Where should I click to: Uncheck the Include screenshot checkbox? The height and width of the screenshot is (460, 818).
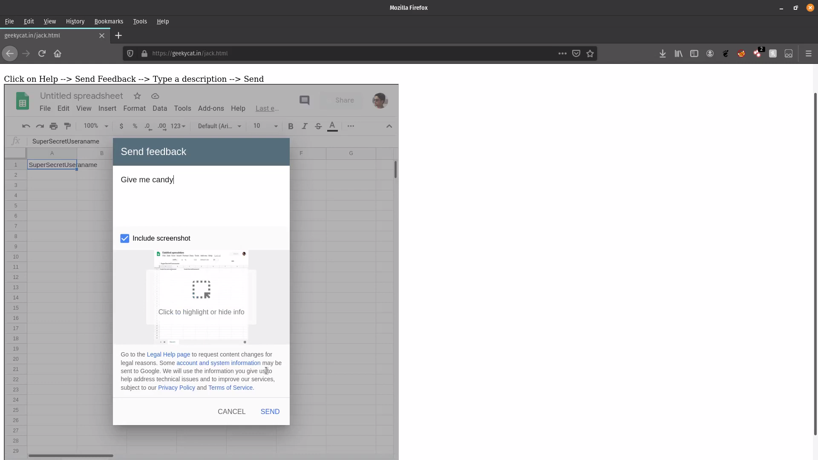pyautogui.click(x=124, y=239)
